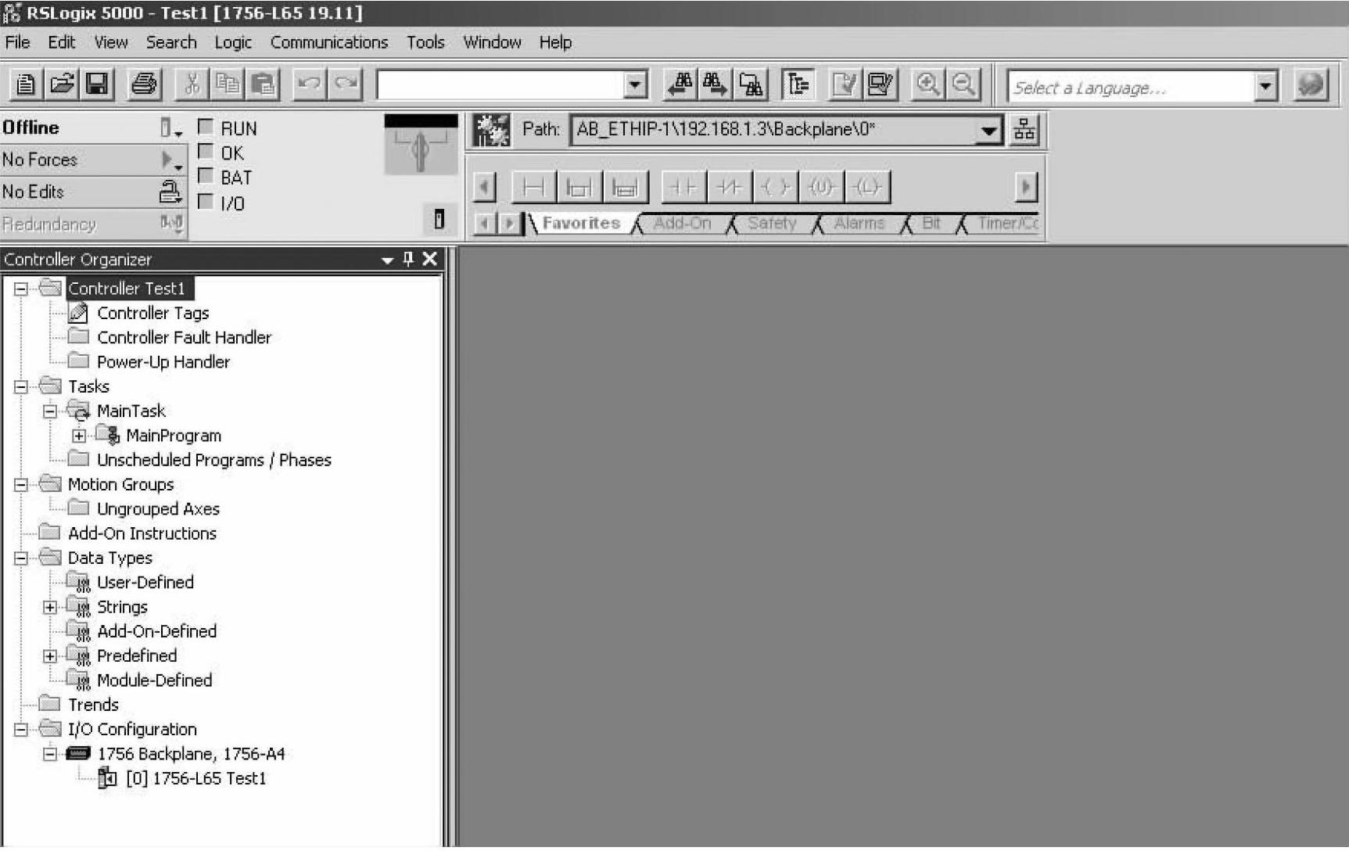This screenshot has width=1349, height=851.
Task: Insert a Branch element
Action: click(x=579, y=187)
